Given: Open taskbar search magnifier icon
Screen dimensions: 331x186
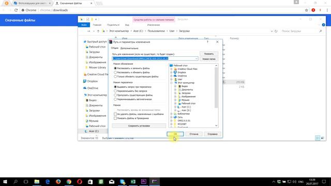Looking at the screenshot, I should point(16,181).
